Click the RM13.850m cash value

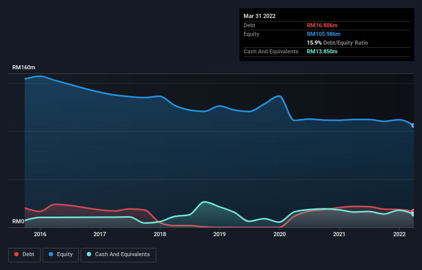[x=322, y=51]
